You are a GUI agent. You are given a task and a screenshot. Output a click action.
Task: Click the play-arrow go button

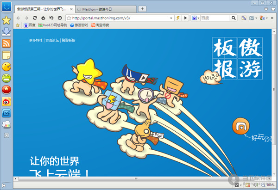pyautogui.click(x=185, y=18)
